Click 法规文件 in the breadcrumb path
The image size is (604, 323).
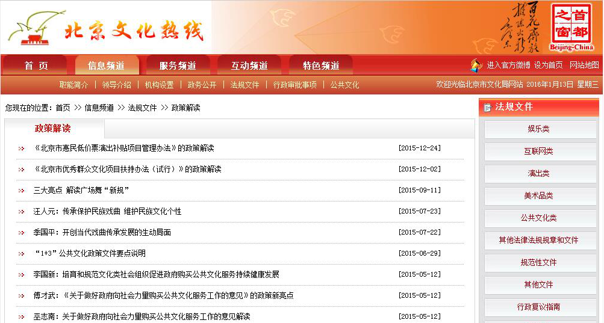point(142,108)
